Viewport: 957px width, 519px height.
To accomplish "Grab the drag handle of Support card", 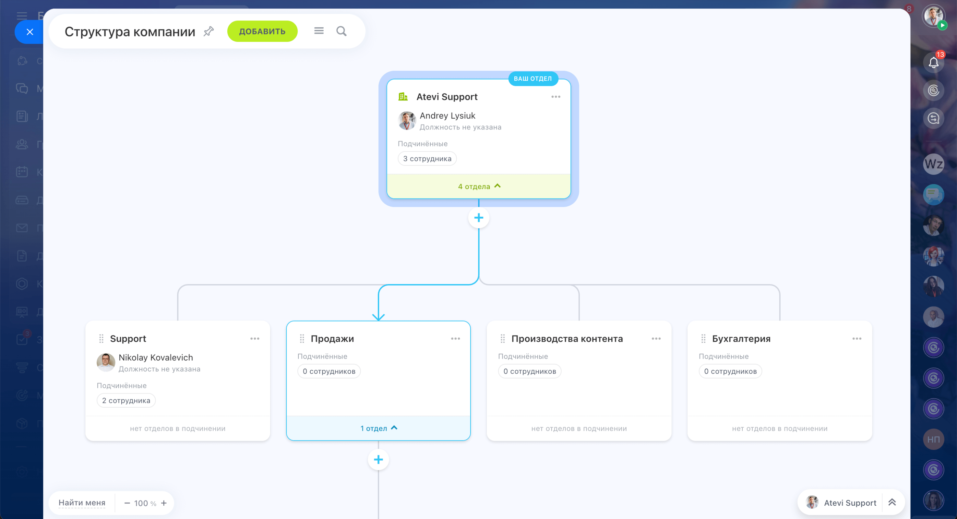I will 101,339.
